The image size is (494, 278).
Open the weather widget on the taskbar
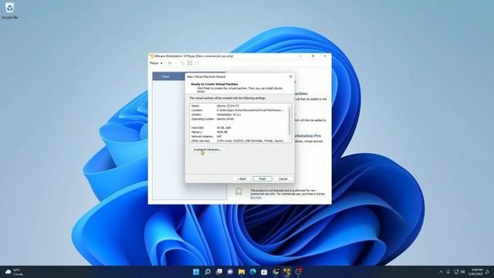tap(14, 272)
